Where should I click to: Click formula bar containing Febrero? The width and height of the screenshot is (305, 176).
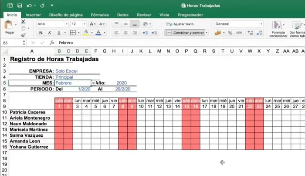[181, 43]
